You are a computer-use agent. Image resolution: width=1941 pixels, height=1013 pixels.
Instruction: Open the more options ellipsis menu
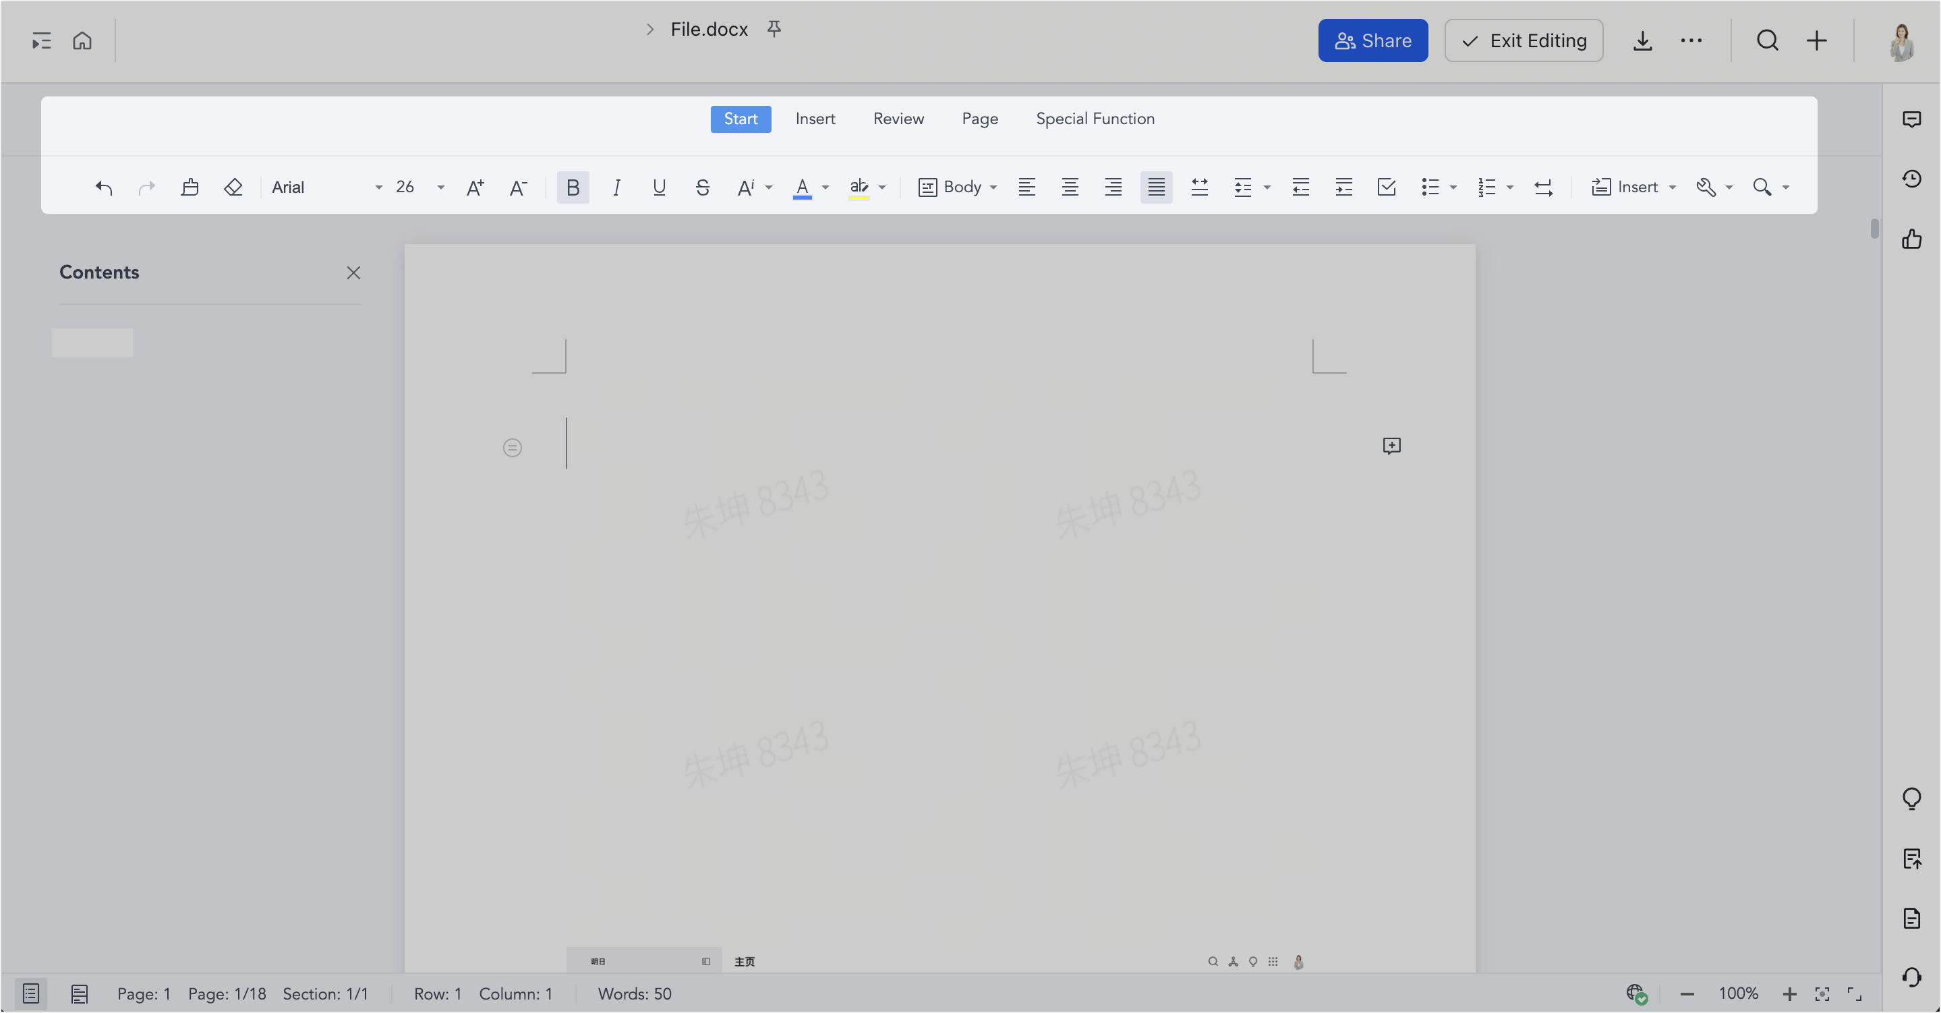(x=1691, y=40)
